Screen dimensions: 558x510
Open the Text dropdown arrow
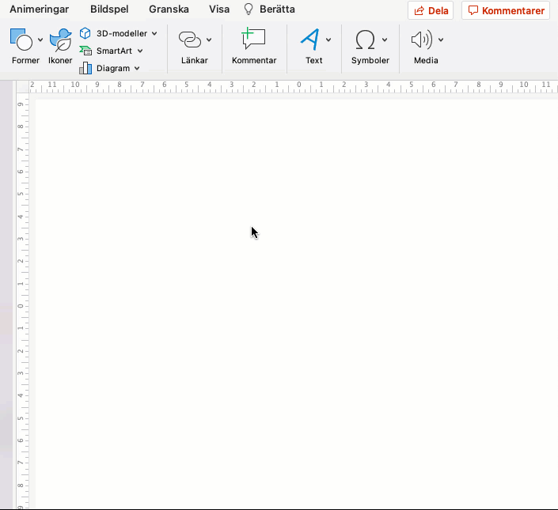328,40
